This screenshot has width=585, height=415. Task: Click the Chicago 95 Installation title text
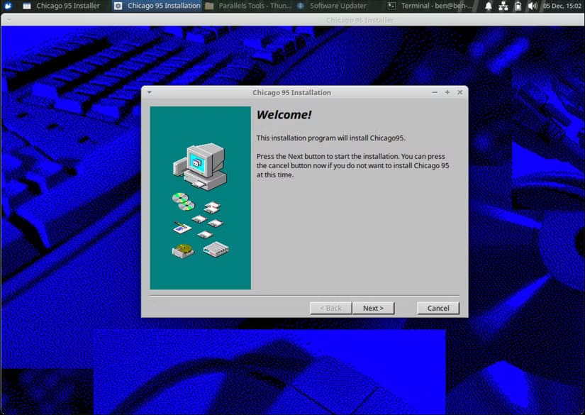click(x=291, y=92)
